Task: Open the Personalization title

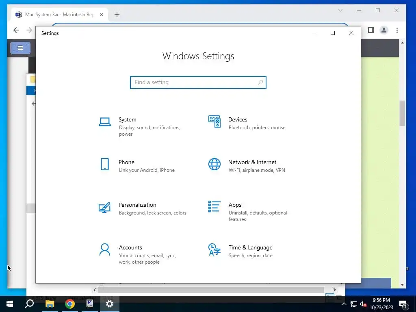Action: [137, 205]
